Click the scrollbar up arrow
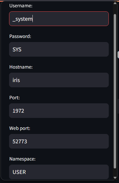Screen dimensions: 119x183 [x=115, y=3]
